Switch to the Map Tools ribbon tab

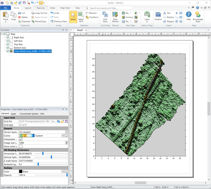click(x=65, y=8)
